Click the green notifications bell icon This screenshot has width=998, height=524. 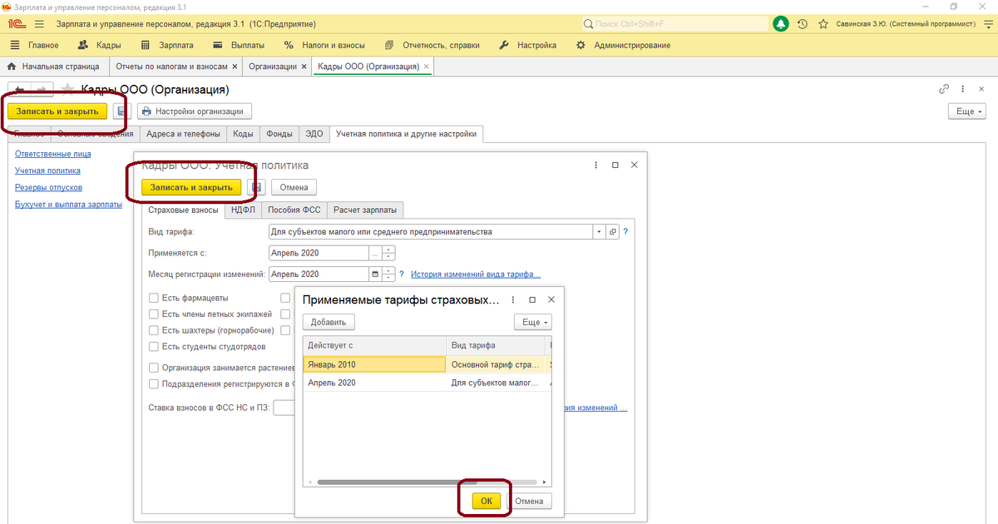[x=781, y=24]
